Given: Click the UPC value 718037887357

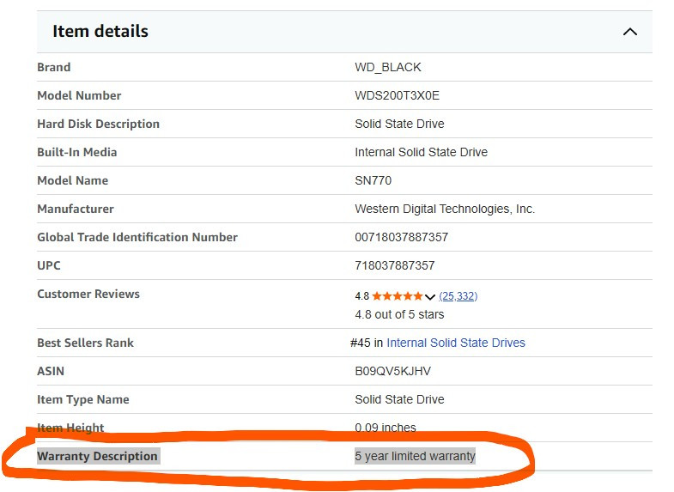Looking at the screenshot, I should coord(395,265).
